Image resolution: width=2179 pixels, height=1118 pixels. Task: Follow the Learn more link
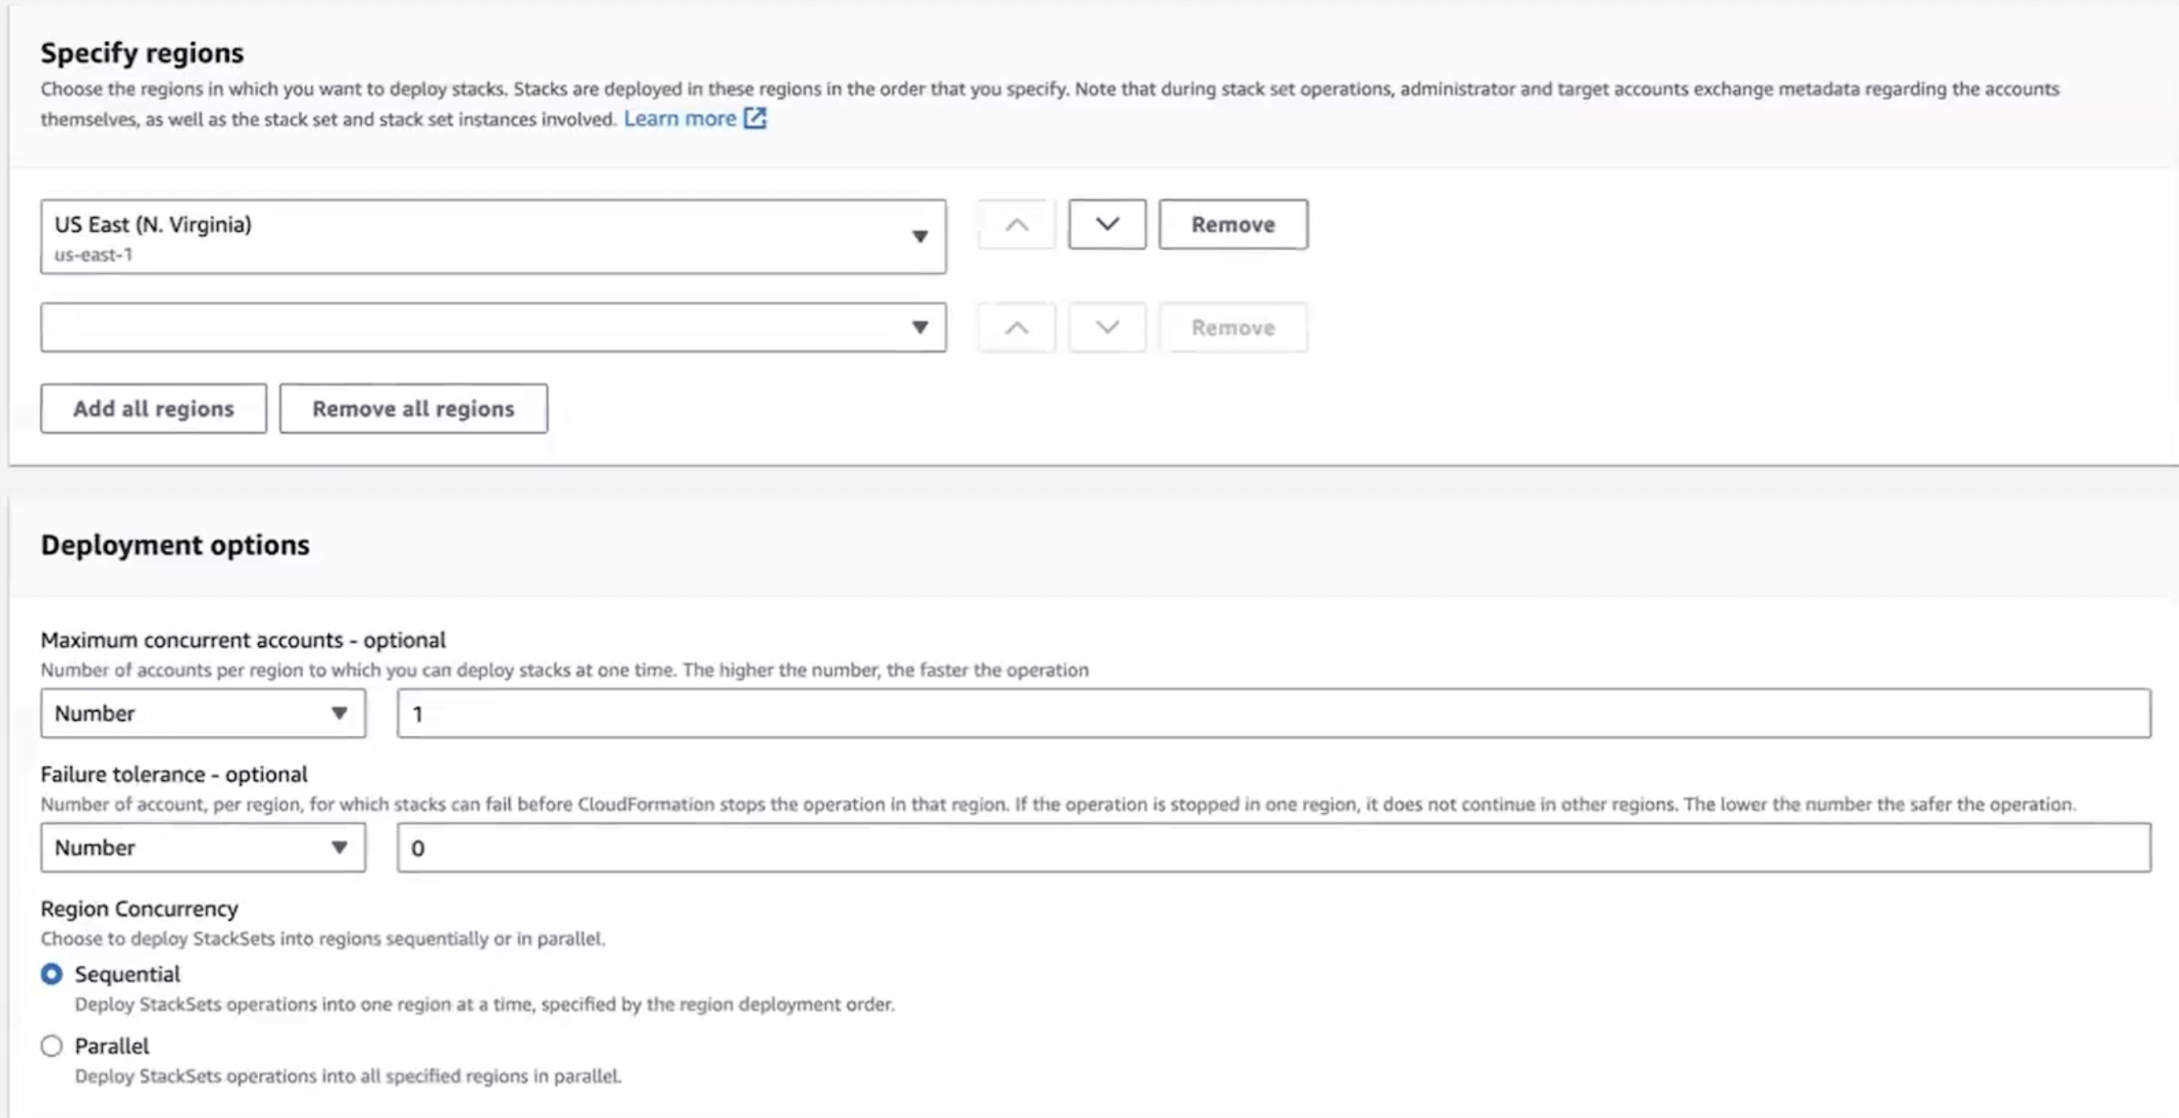click(x=680, y=118)
